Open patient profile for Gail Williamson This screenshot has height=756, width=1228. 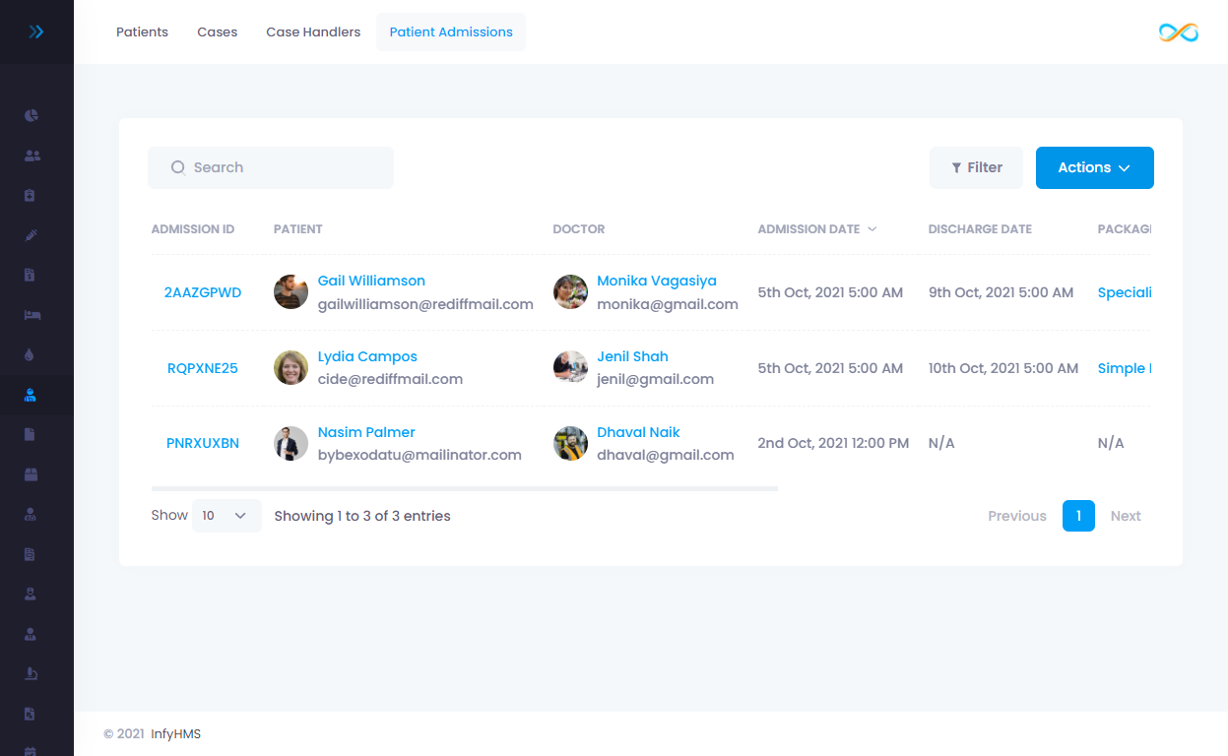[x=371, y=280]
